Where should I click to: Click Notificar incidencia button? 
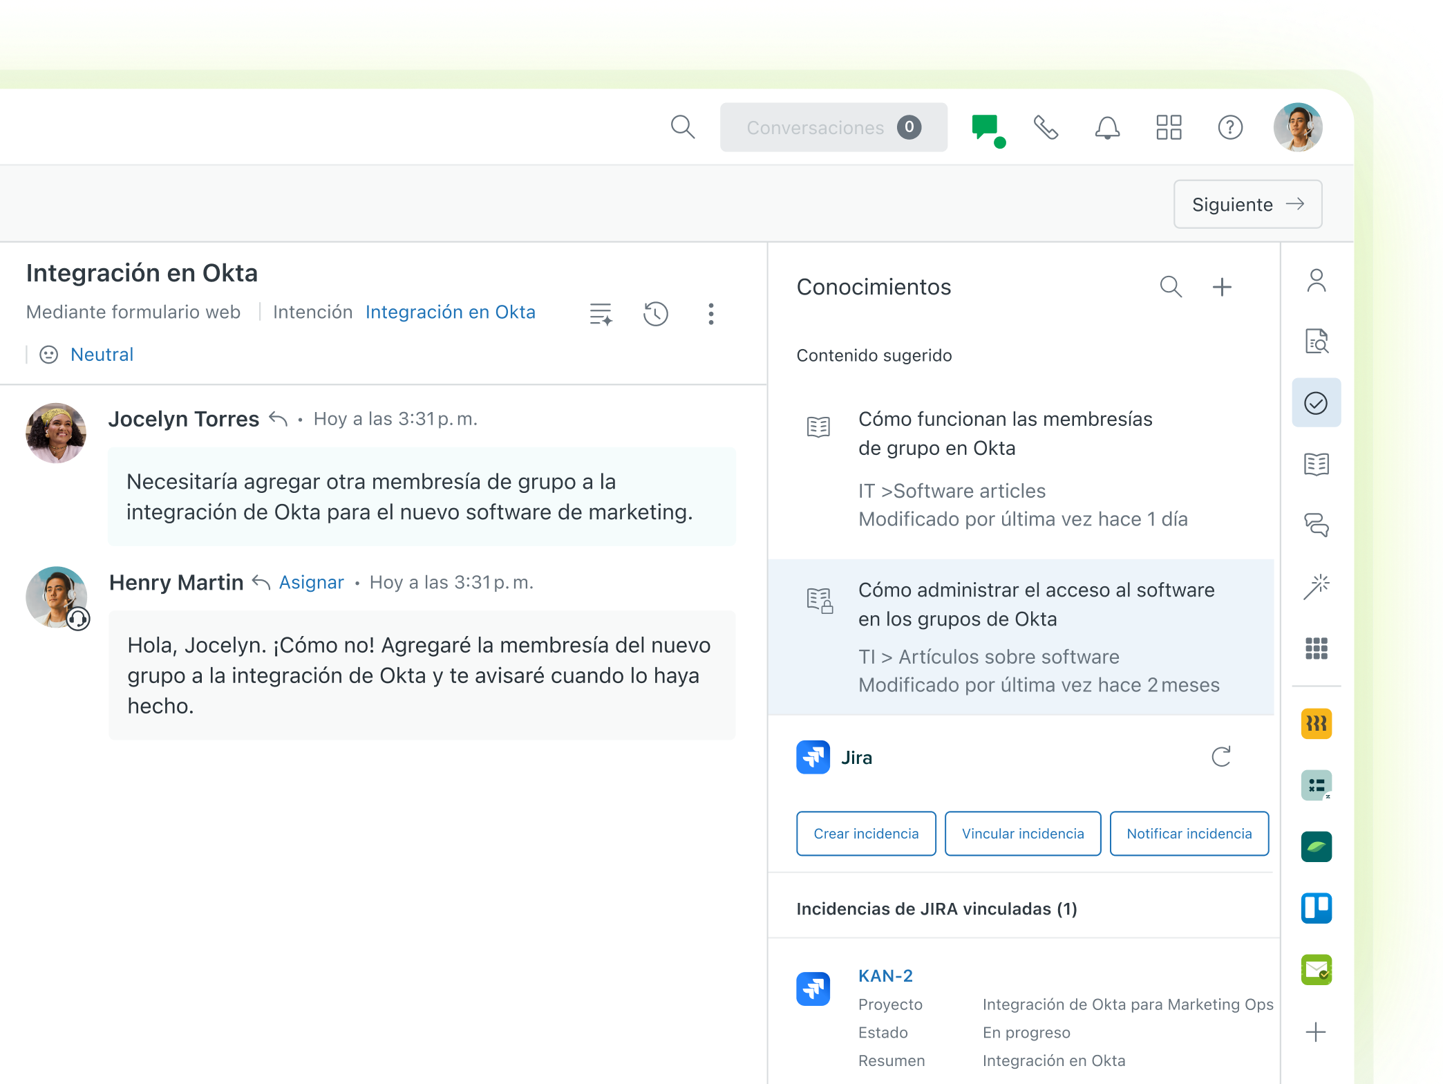point(1189,834)
